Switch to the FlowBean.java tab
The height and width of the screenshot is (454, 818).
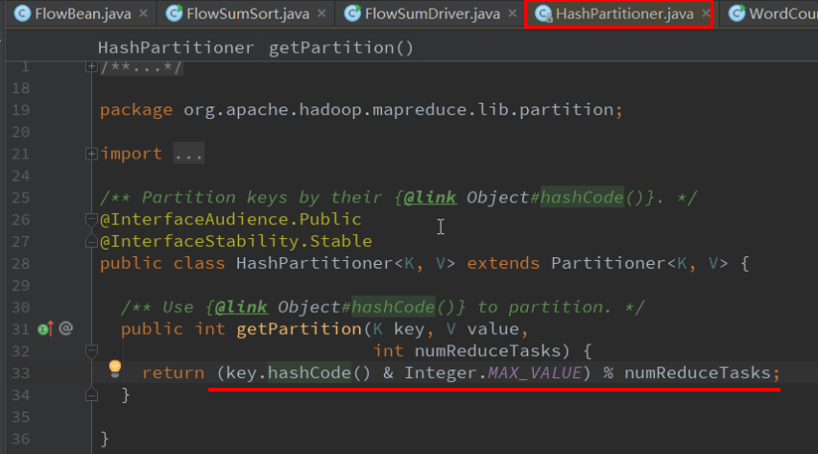click(83, 13)
